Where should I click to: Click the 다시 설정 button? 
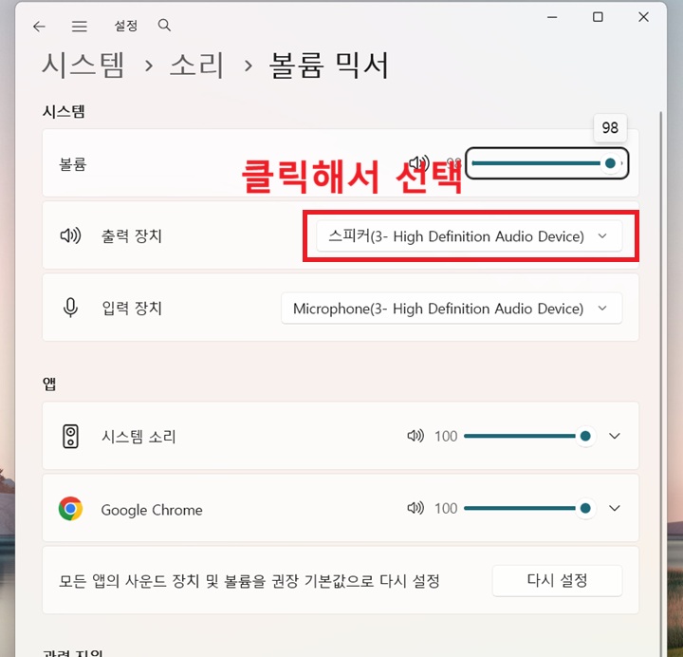[x=557, y=580]
